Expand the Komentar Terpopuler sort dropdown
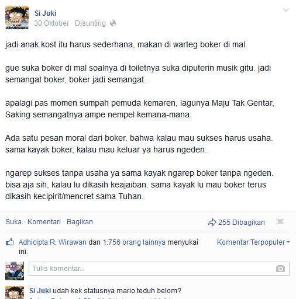This screenshot has height=299, width=296. [253, 242]
